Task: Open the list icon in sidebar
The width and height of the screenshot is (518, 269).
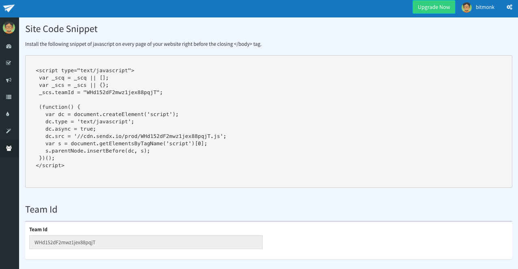Action: [9, 97]
